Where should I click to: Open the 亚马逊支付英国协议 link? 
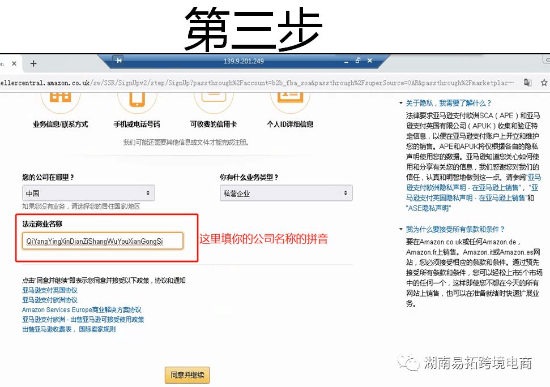[50, 290]
